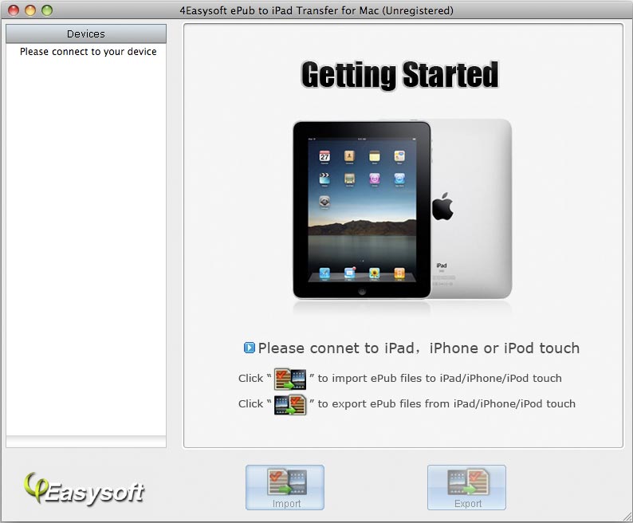Close the window with the red button

(14, 10)
